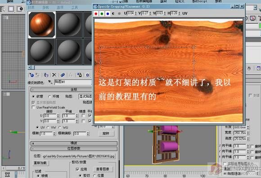261x178 pixels.
Task: Click the Put to Library icon
Action: click(x=79, y=75)
